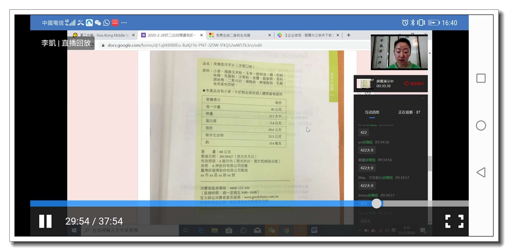Select the Hou Kong Middle School browser tab
The height and width of the screenshot is (251, 508).
(103, 35)
